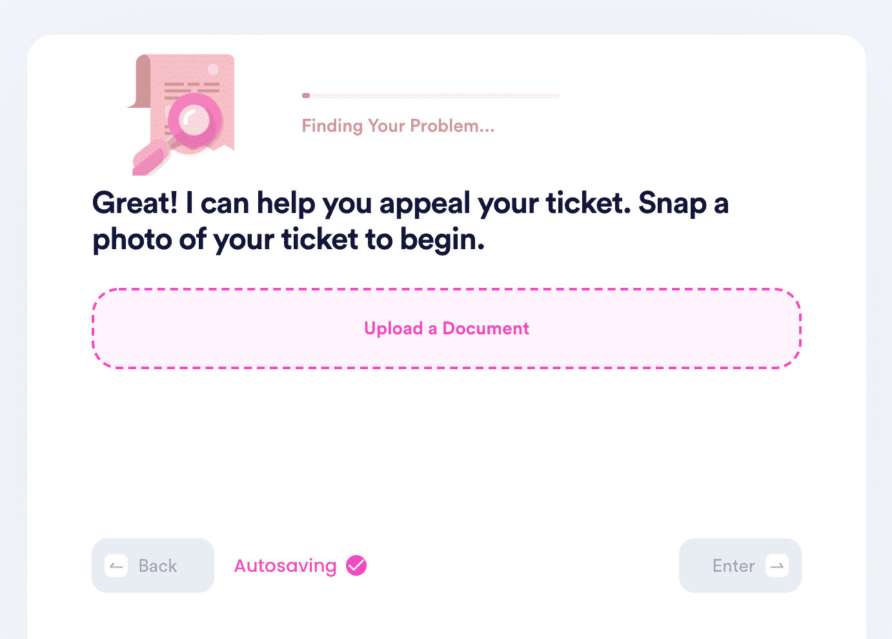Click the filled start of the progress bar
This screenshot has width=892, height=639.
(306, 96)
